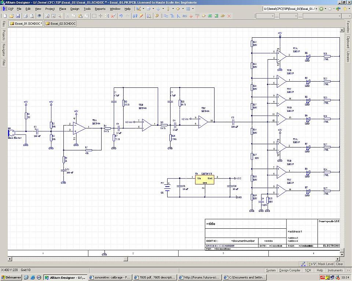Click the Save document toolbar icon

coord(18,16)
